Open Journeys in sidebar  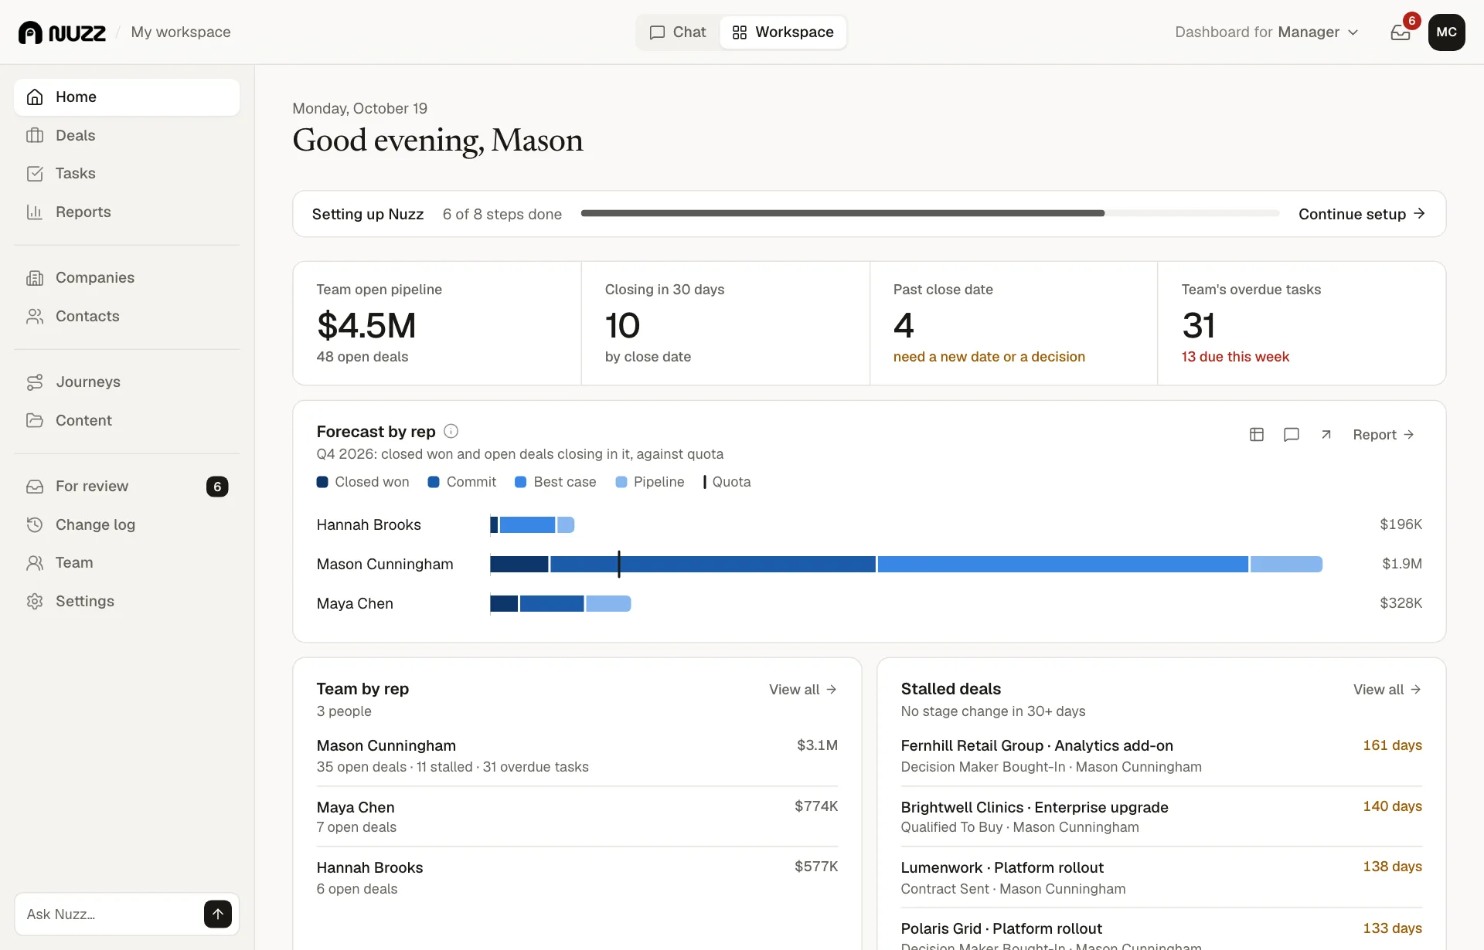click(127, 382)
